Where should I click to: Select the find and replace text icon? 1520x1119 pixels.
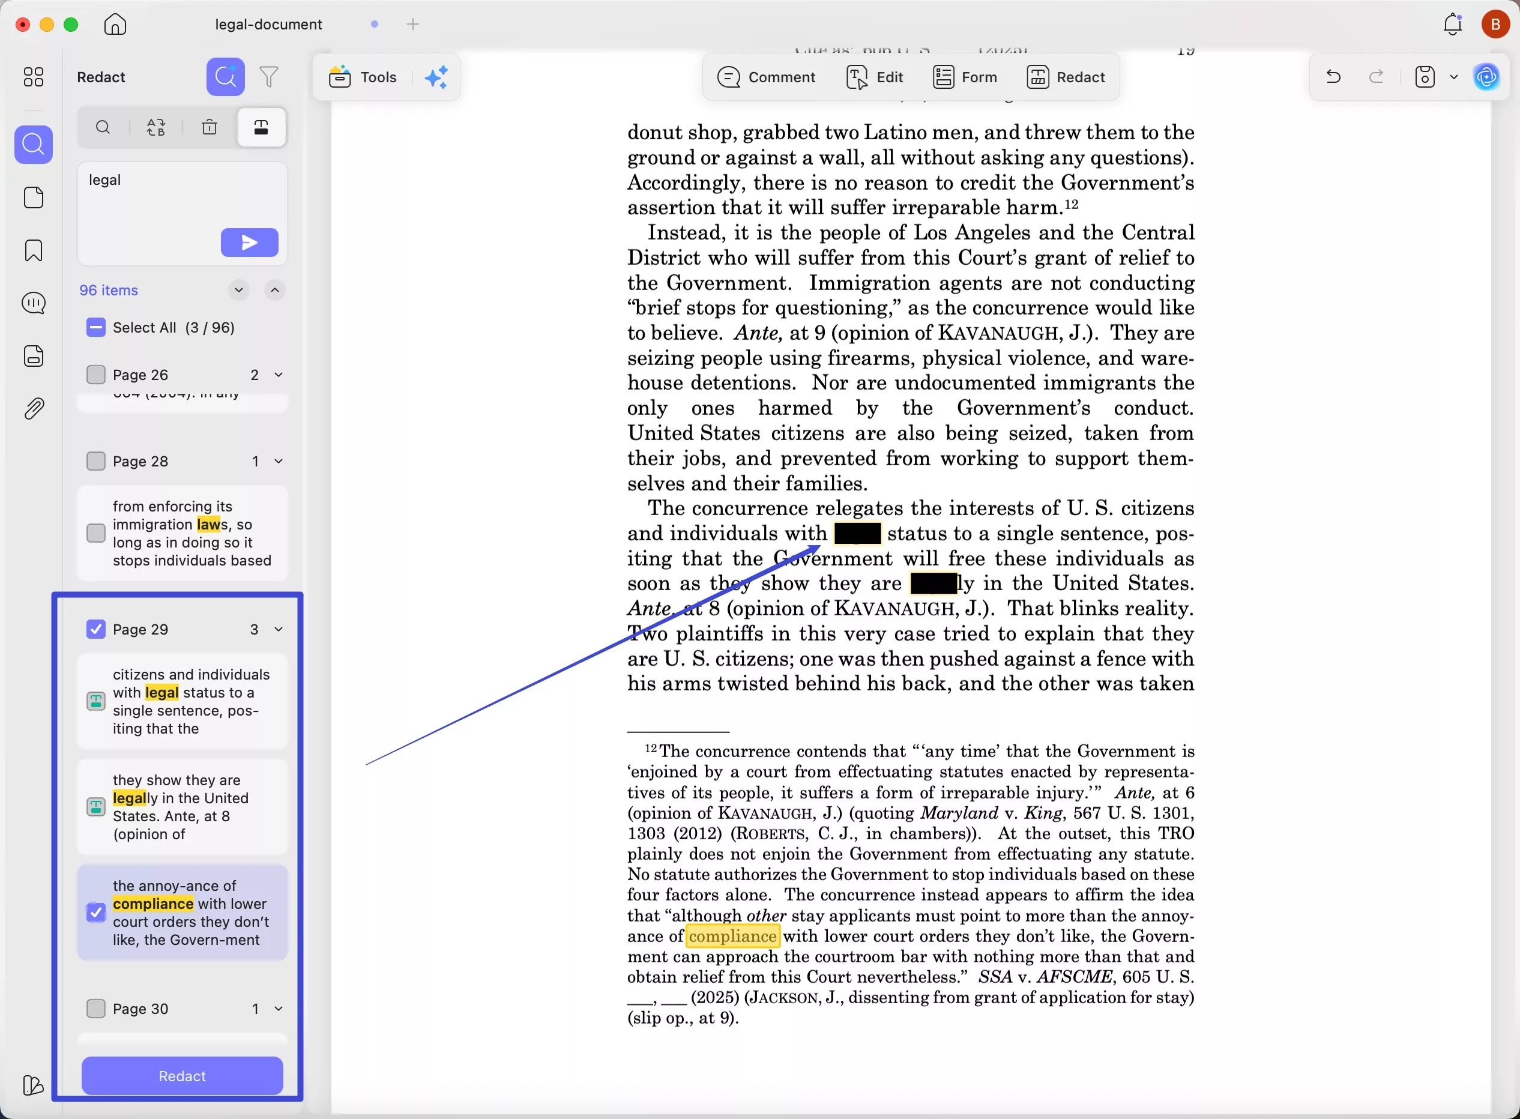[156, 127]
